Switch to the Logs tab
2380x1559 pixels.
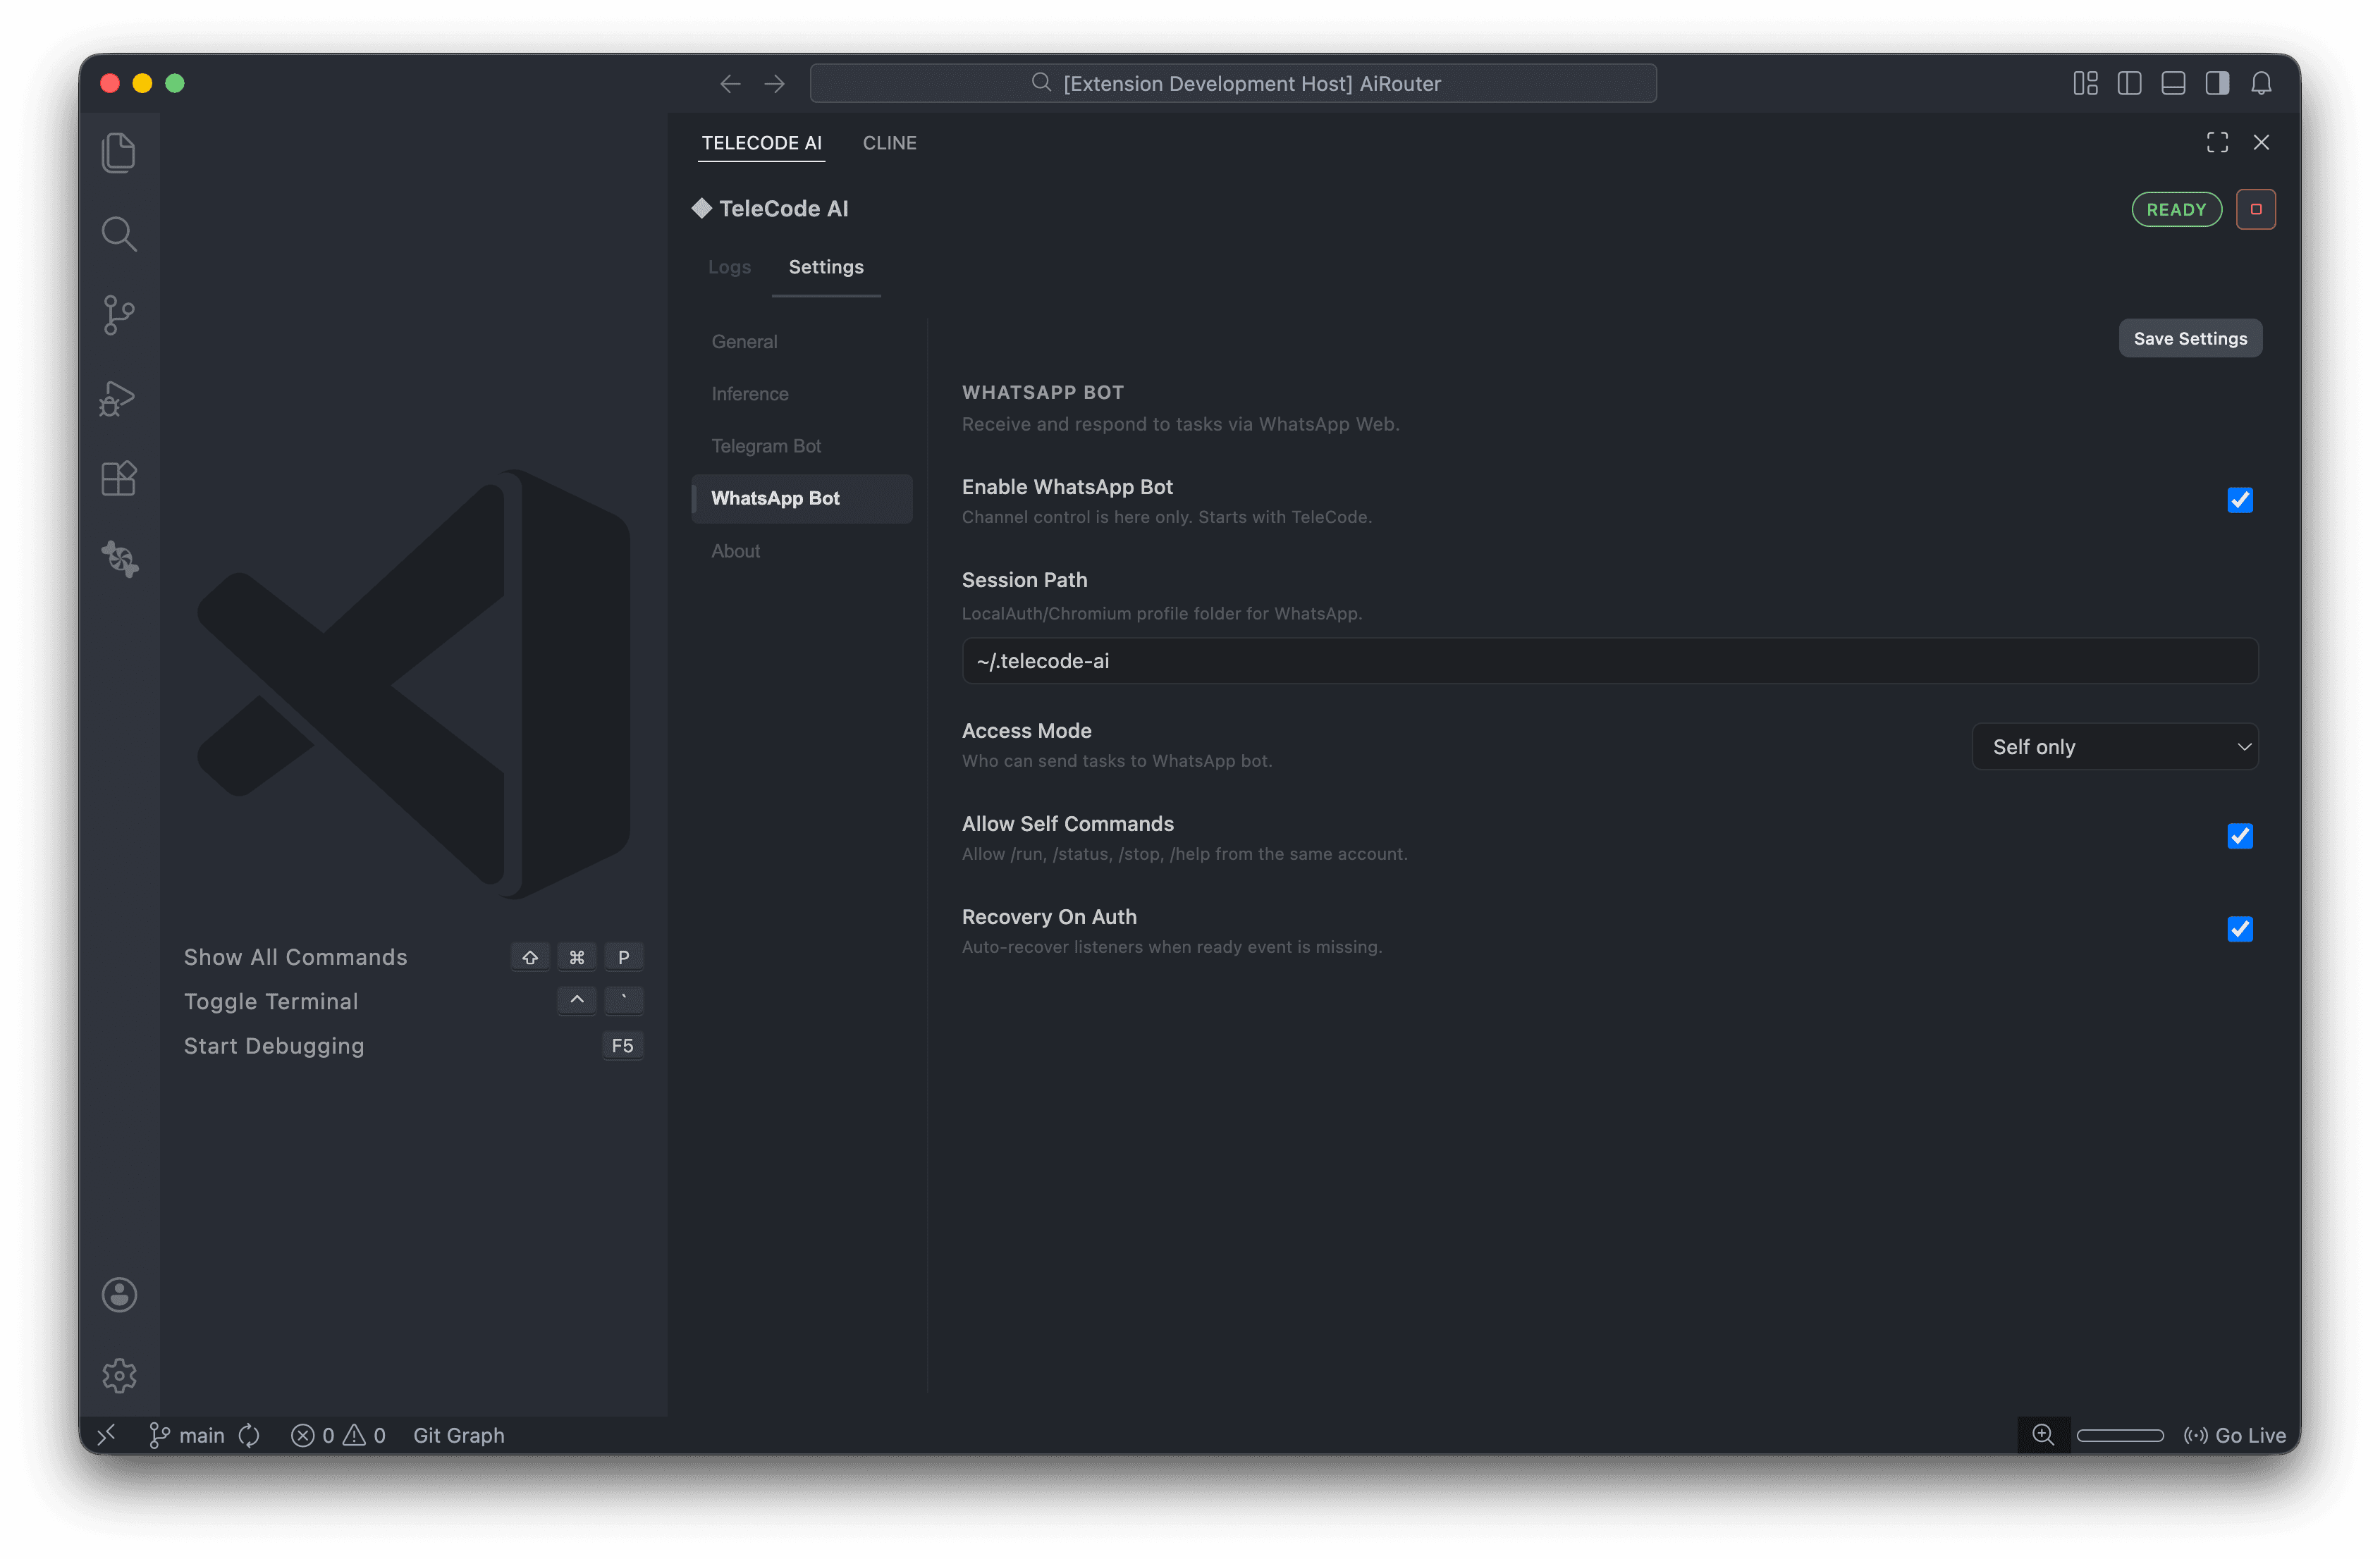[x=729, y=267]
